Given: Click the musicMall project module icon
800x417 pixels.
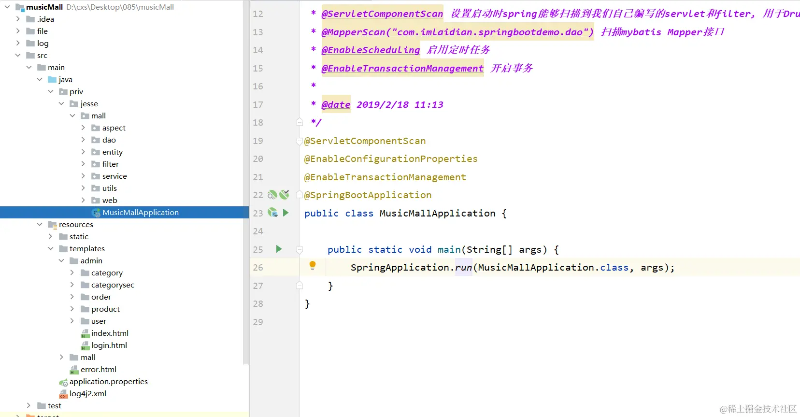Looking at the screenshot, I should pos(20,7).
